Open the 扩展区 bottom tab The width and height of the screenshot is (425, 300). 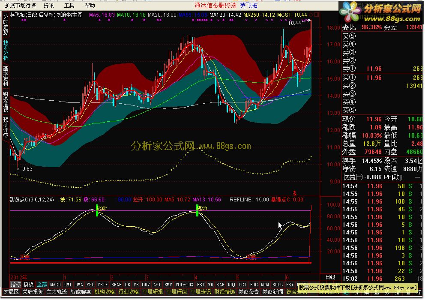click(11, 292)
